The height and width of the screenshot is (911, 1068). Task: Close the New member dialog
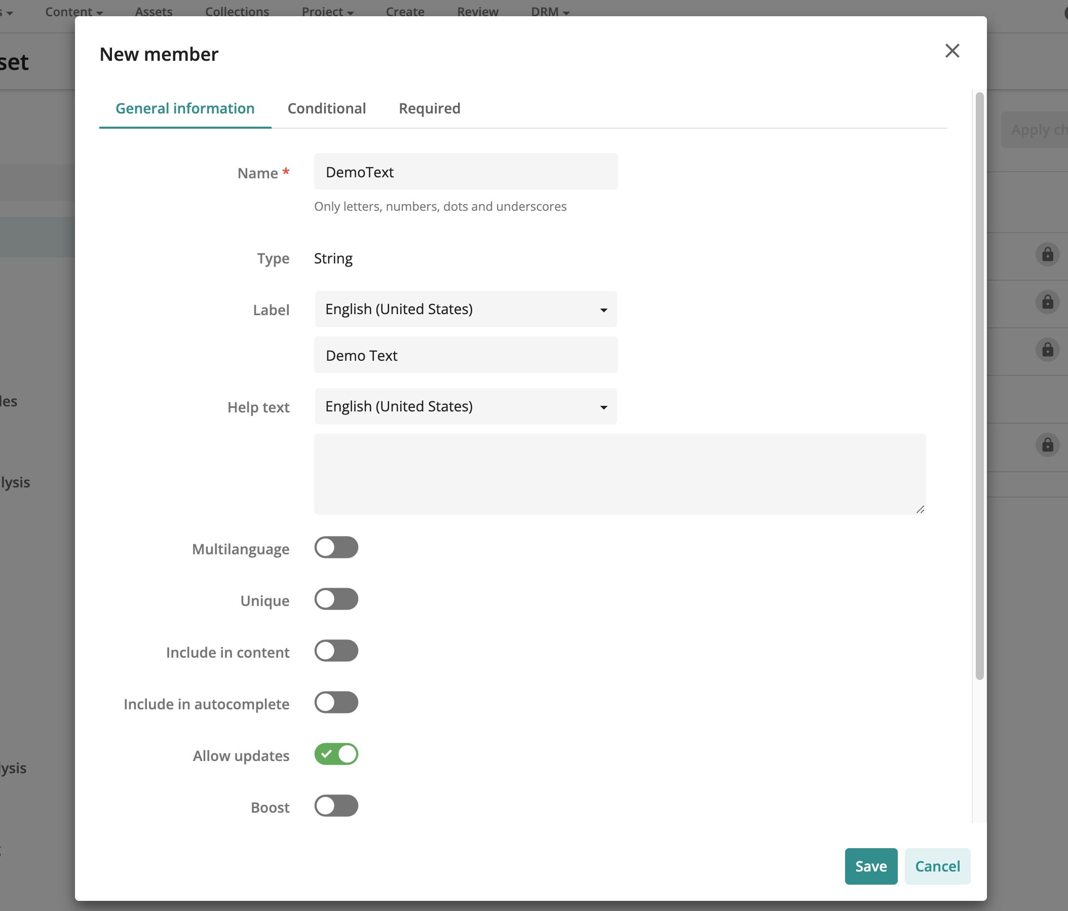pos(952,51)
